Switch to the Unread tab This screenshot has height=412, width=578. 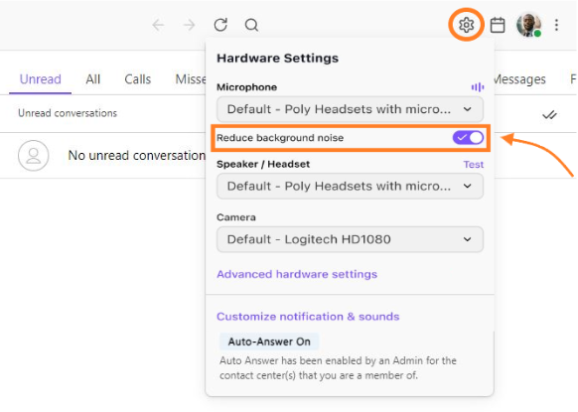[40, 79]
